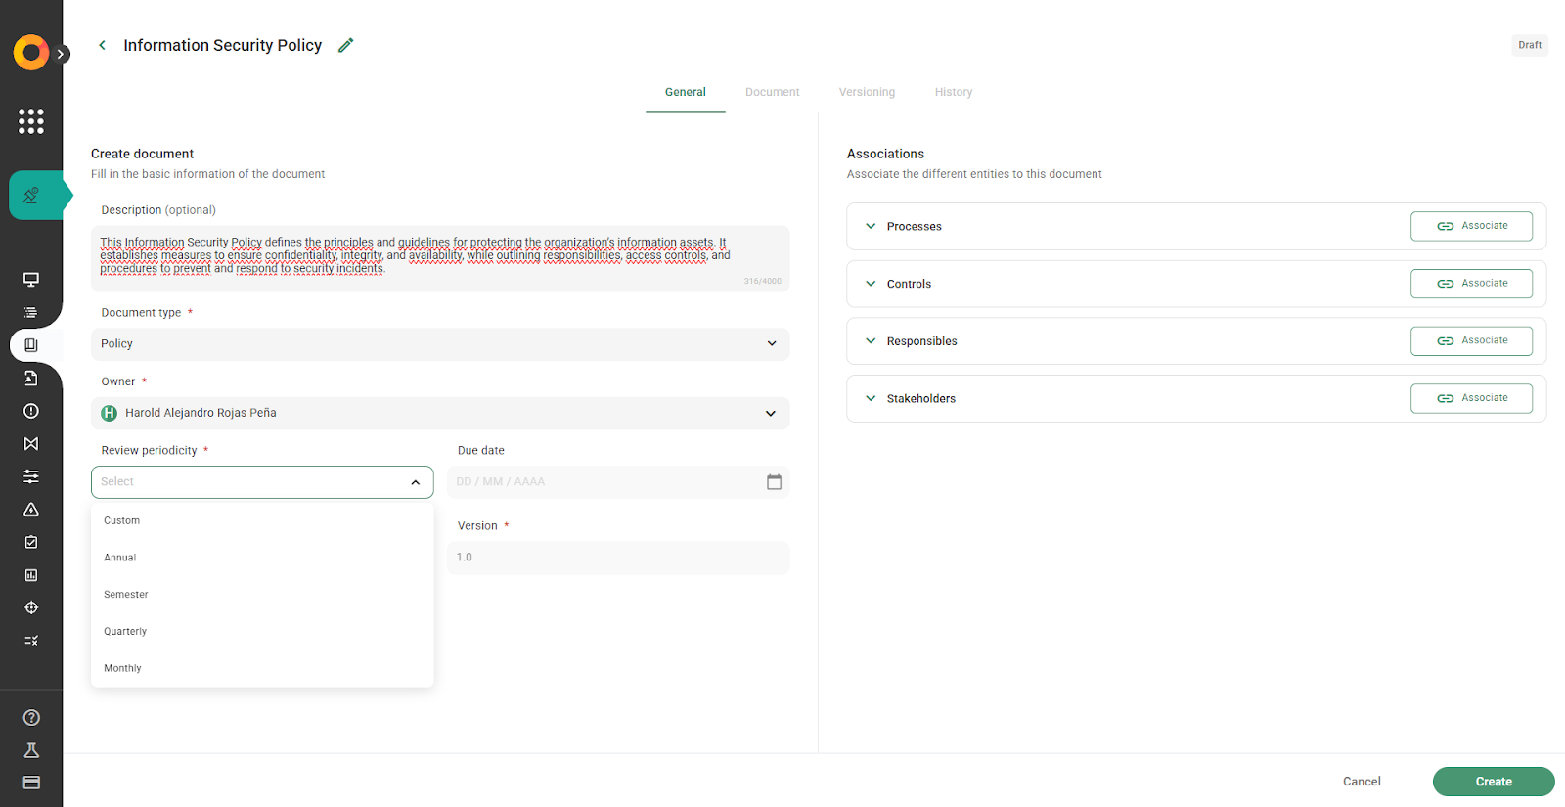Click the pencil icon to edit document title

(x=345, y=45)
